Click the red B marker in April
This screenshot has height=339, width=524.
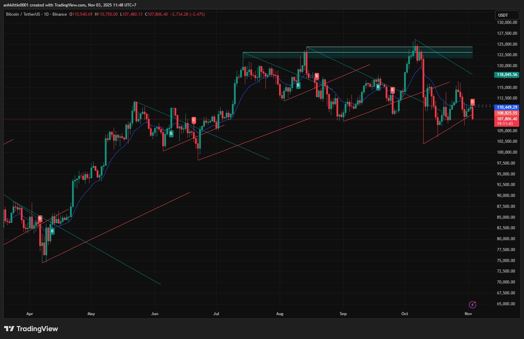[x=40, y=218]
